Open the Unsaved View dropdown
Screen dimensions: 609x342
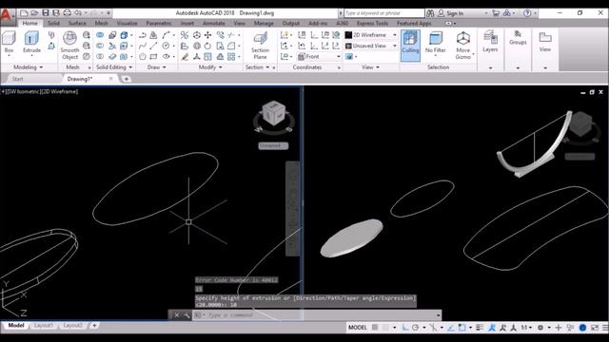pyautogui.click(x=371, y=46)
